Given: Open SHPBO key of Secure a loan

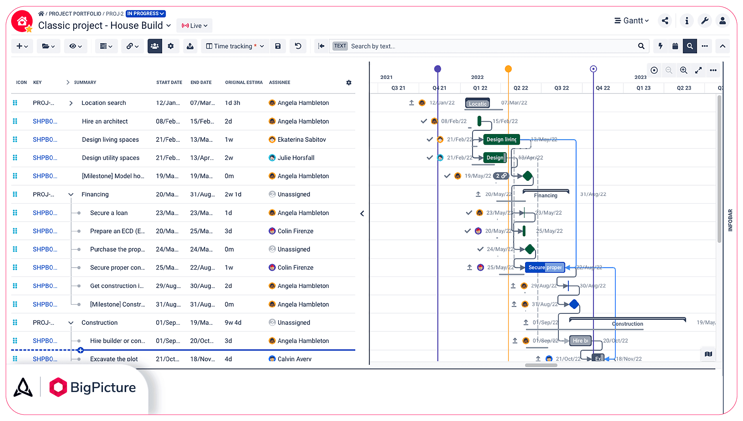Looking at the screenshot, I should pyautogui.click(x=45, y=213).
